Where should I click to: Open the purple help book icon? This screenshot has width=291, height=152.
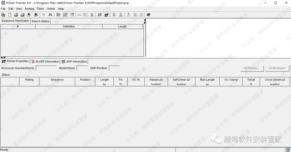148,15
